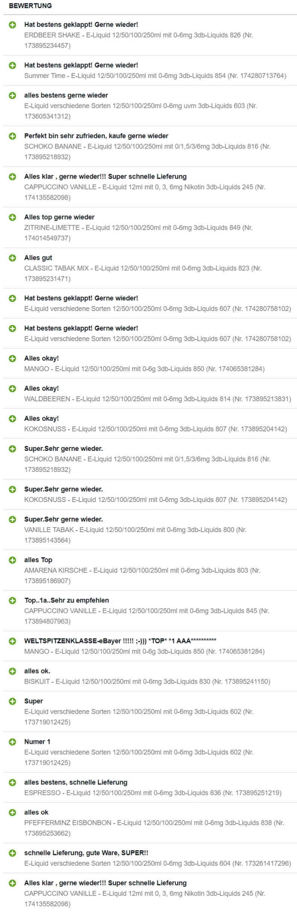Click the BEWERTUNG column header
Image resolution: width=297 pixels, height=913 pixels.
point(30,6)
